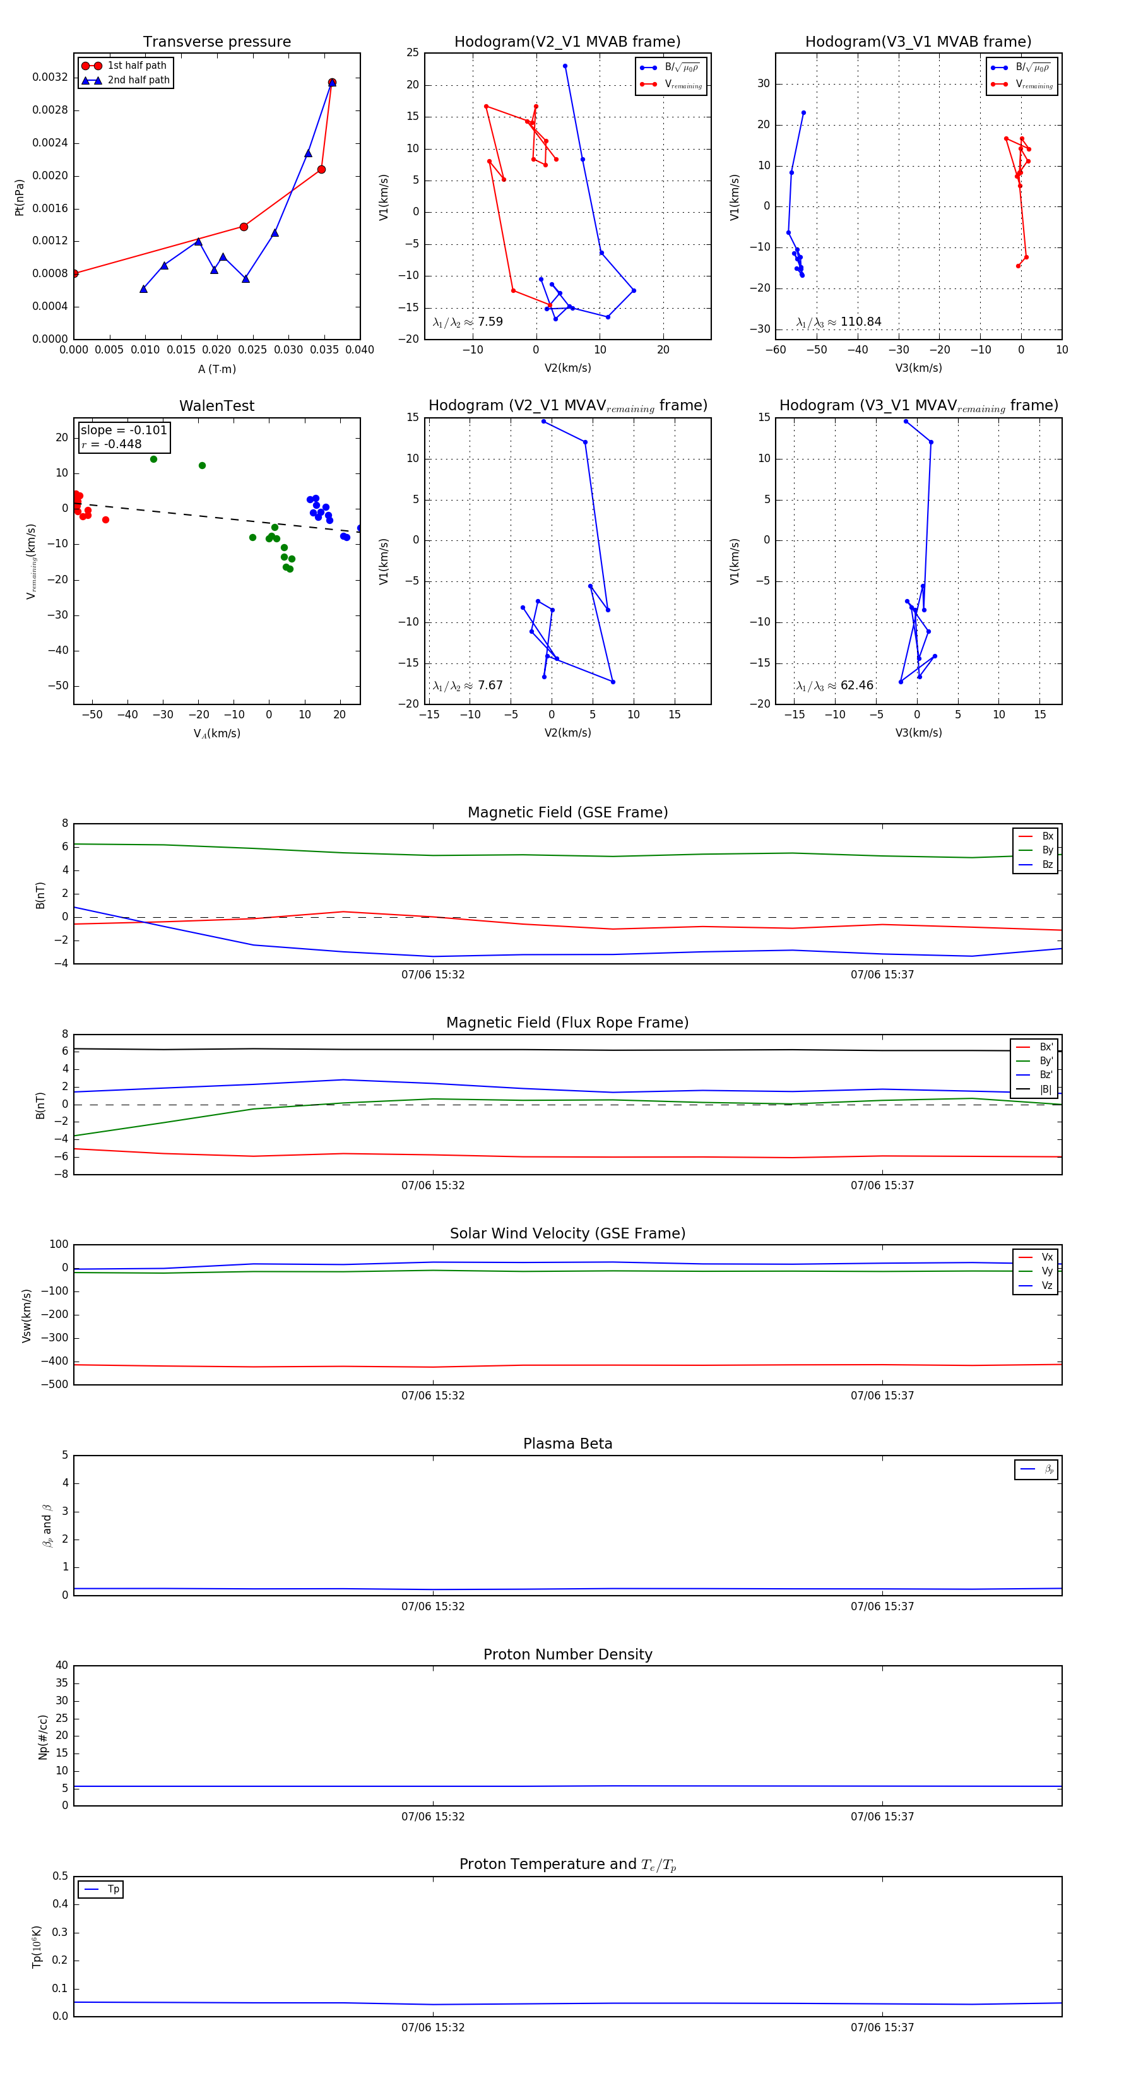Click the '1st half path' legend entry
Image resolution: width=1136 pixels, height=2083 pixels.
(124, 66)
